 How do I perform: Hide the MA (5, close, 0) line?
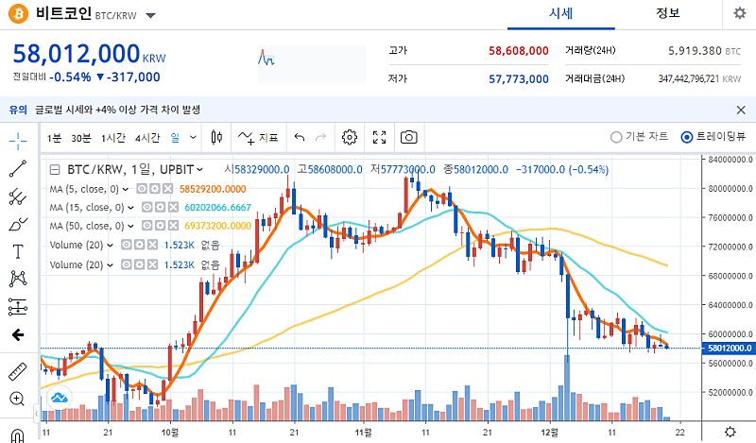tap(141, 189)
